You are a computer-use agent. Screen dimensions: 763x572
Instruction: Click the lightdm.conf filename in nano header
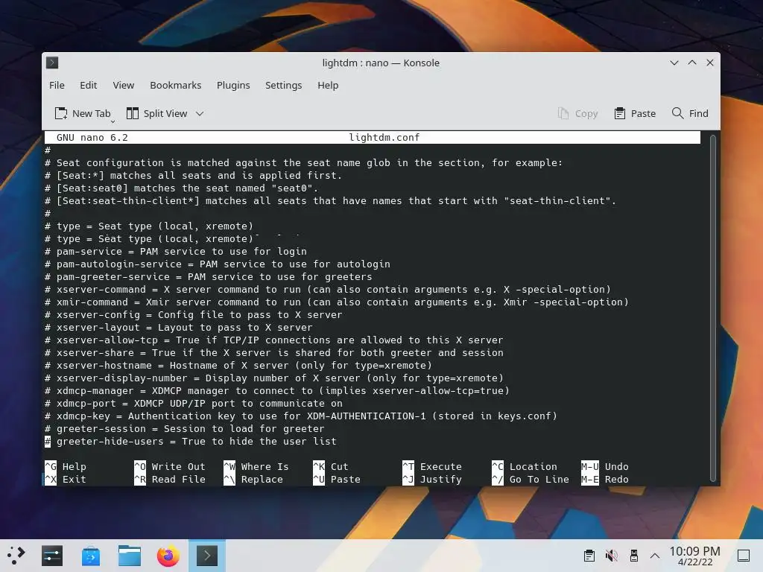coord(384,138)
